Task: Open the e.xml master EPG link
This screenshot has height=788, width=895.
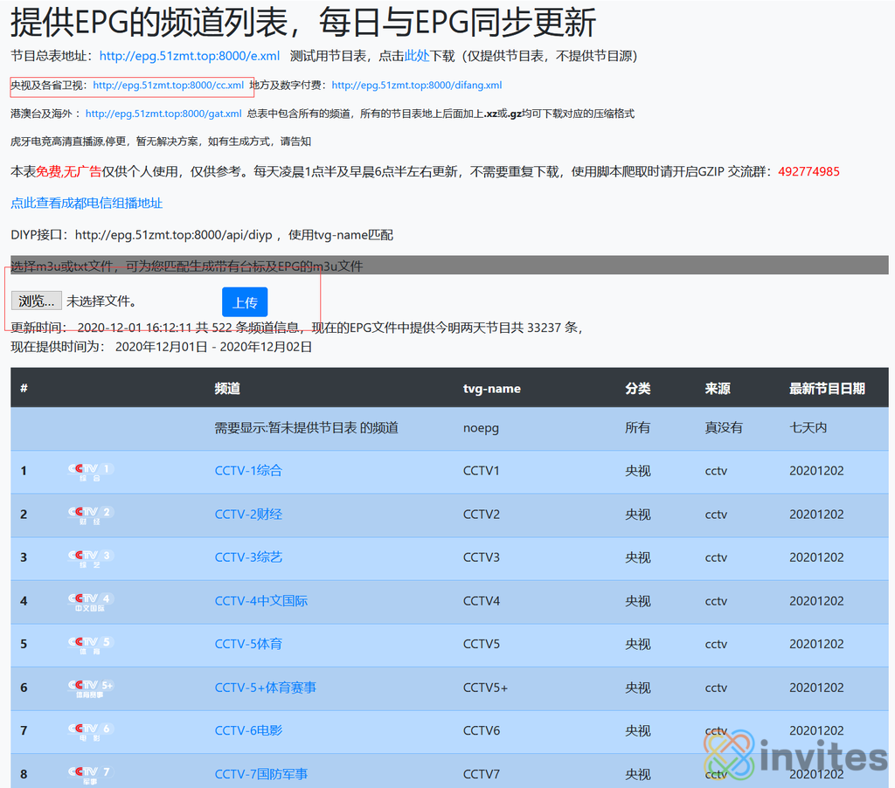Action: (x=190, y=56)
